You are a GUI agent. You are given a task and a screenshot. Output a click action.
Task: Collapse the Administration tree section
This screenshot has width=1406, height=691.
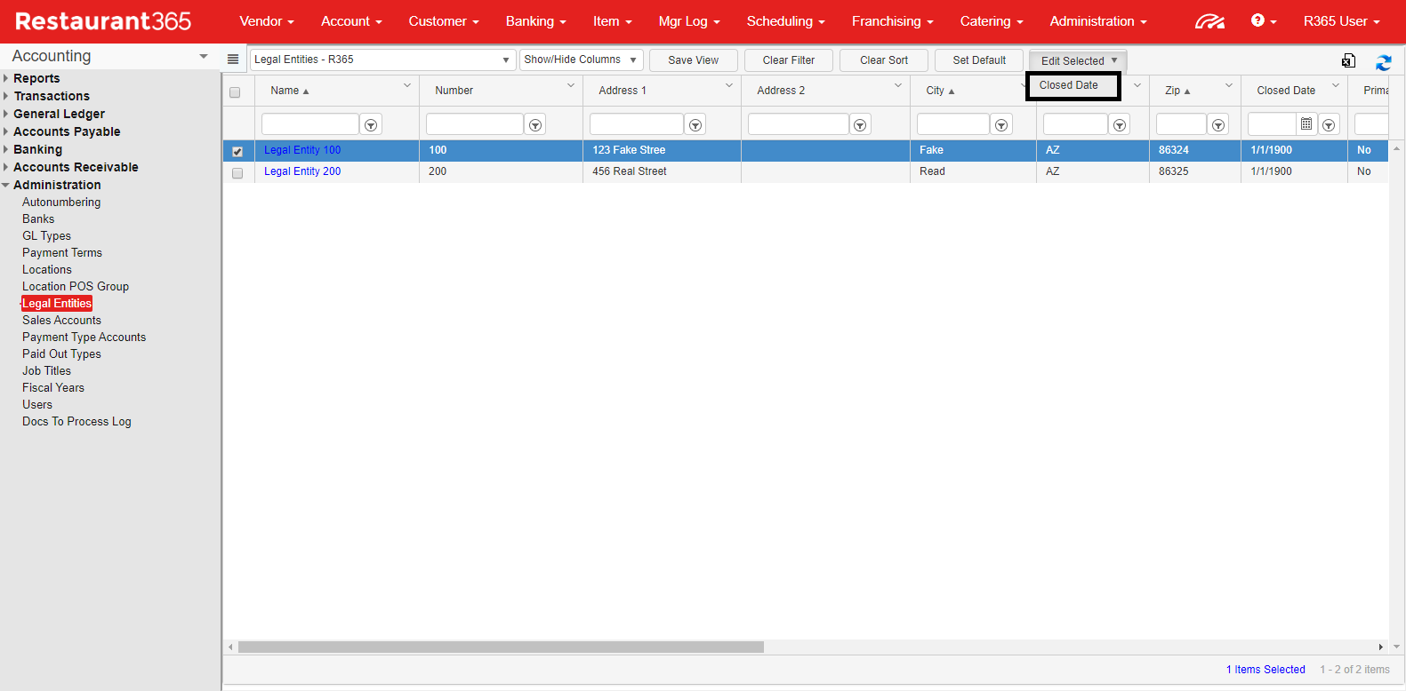click(x=6, y=185)
